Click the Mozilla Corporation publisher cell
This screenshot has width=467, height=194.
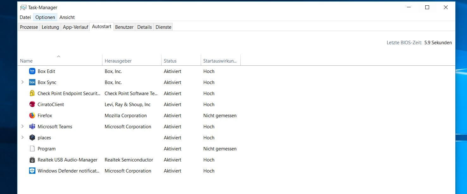tap(126, 115)
